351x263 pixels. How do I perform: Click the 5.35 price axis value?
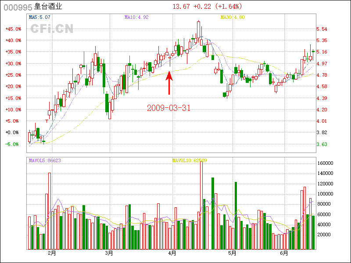(322, 40)
